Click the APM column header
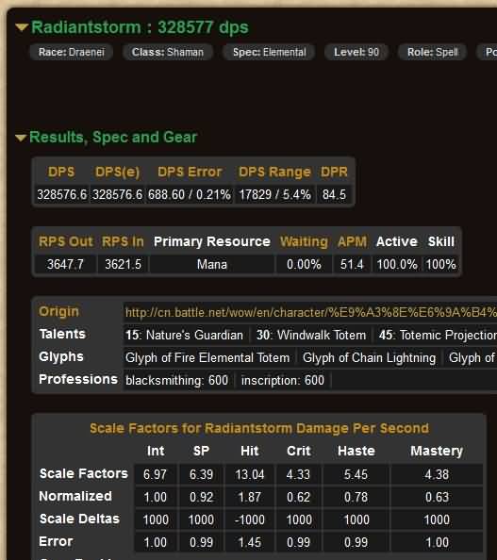497x560 pixels. [352, 241]
